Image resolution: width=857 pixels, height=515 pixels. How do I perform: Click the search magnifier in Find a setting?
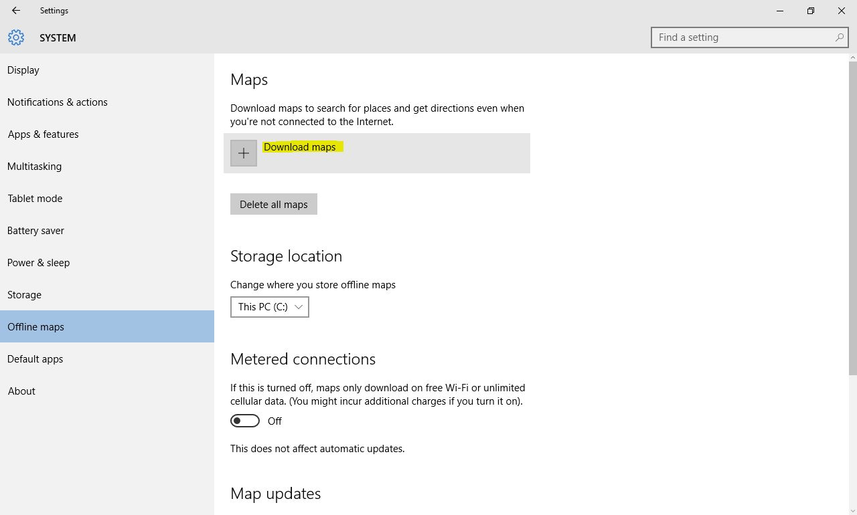click(839, 37)
